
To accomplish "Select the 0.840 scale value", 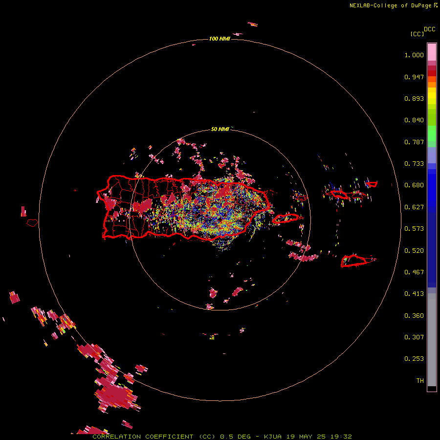I will pos(414,120).
